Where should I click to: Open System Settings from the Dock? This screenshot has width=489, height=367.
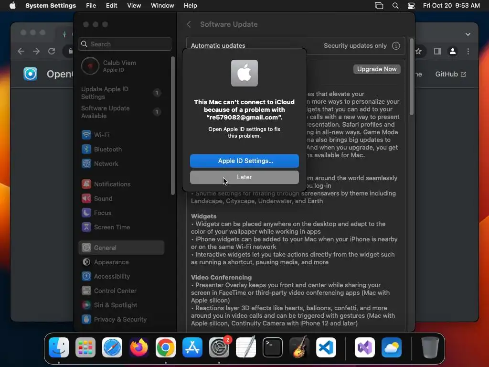click(219, 347)
